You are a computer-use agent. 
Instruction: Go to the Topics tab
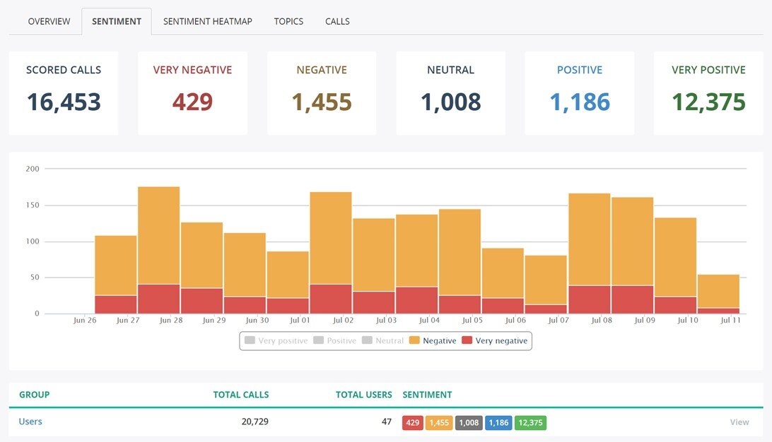(288, 21)
